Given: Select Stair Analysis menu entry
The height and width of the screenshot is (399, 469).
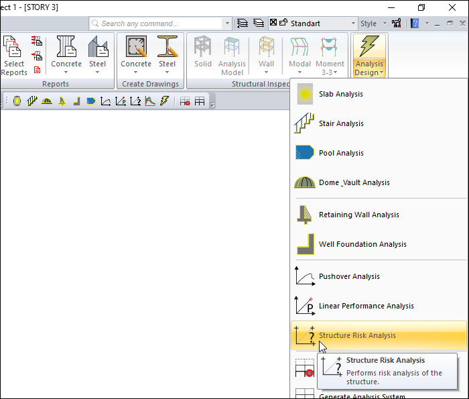Looking at the screenshot, I should 341,123.
